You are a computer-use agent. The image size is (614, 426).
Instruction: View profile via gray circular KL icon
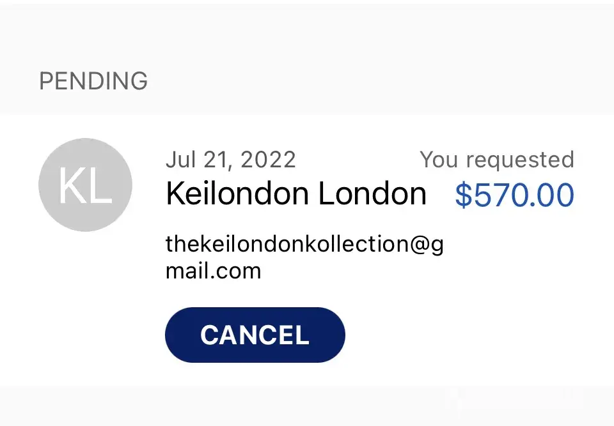coord(85,185)
